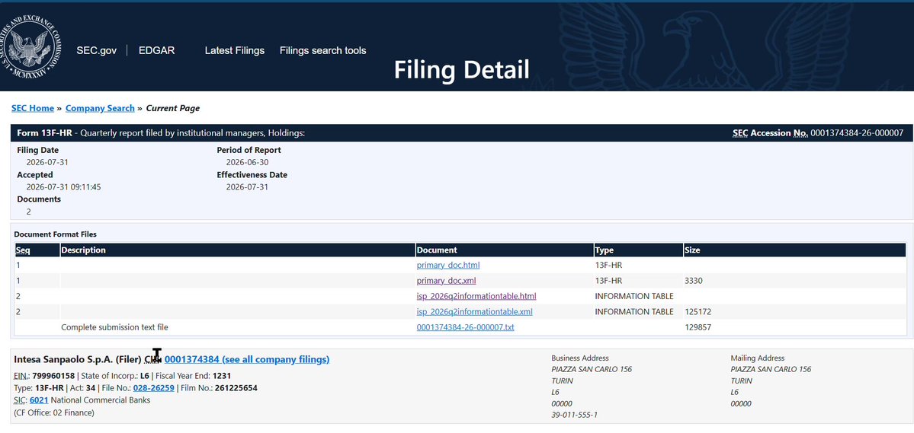The height and width of the screenshot is (433, 914).
Task: Click the Intesa Sanpaolo S.p.A. (Filer) name
Action: 78,360
